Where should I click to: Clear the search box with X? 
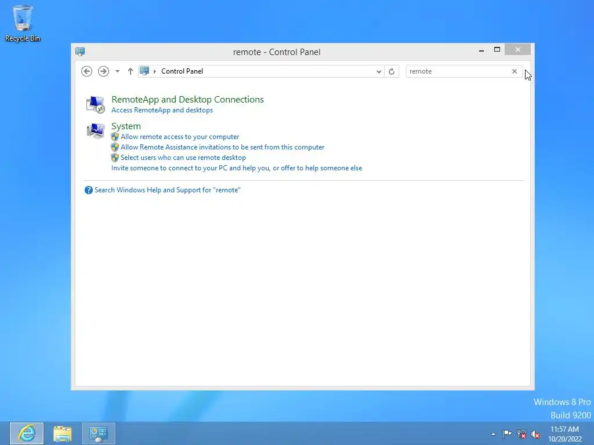pyautogui.click(x=515, y=71)
